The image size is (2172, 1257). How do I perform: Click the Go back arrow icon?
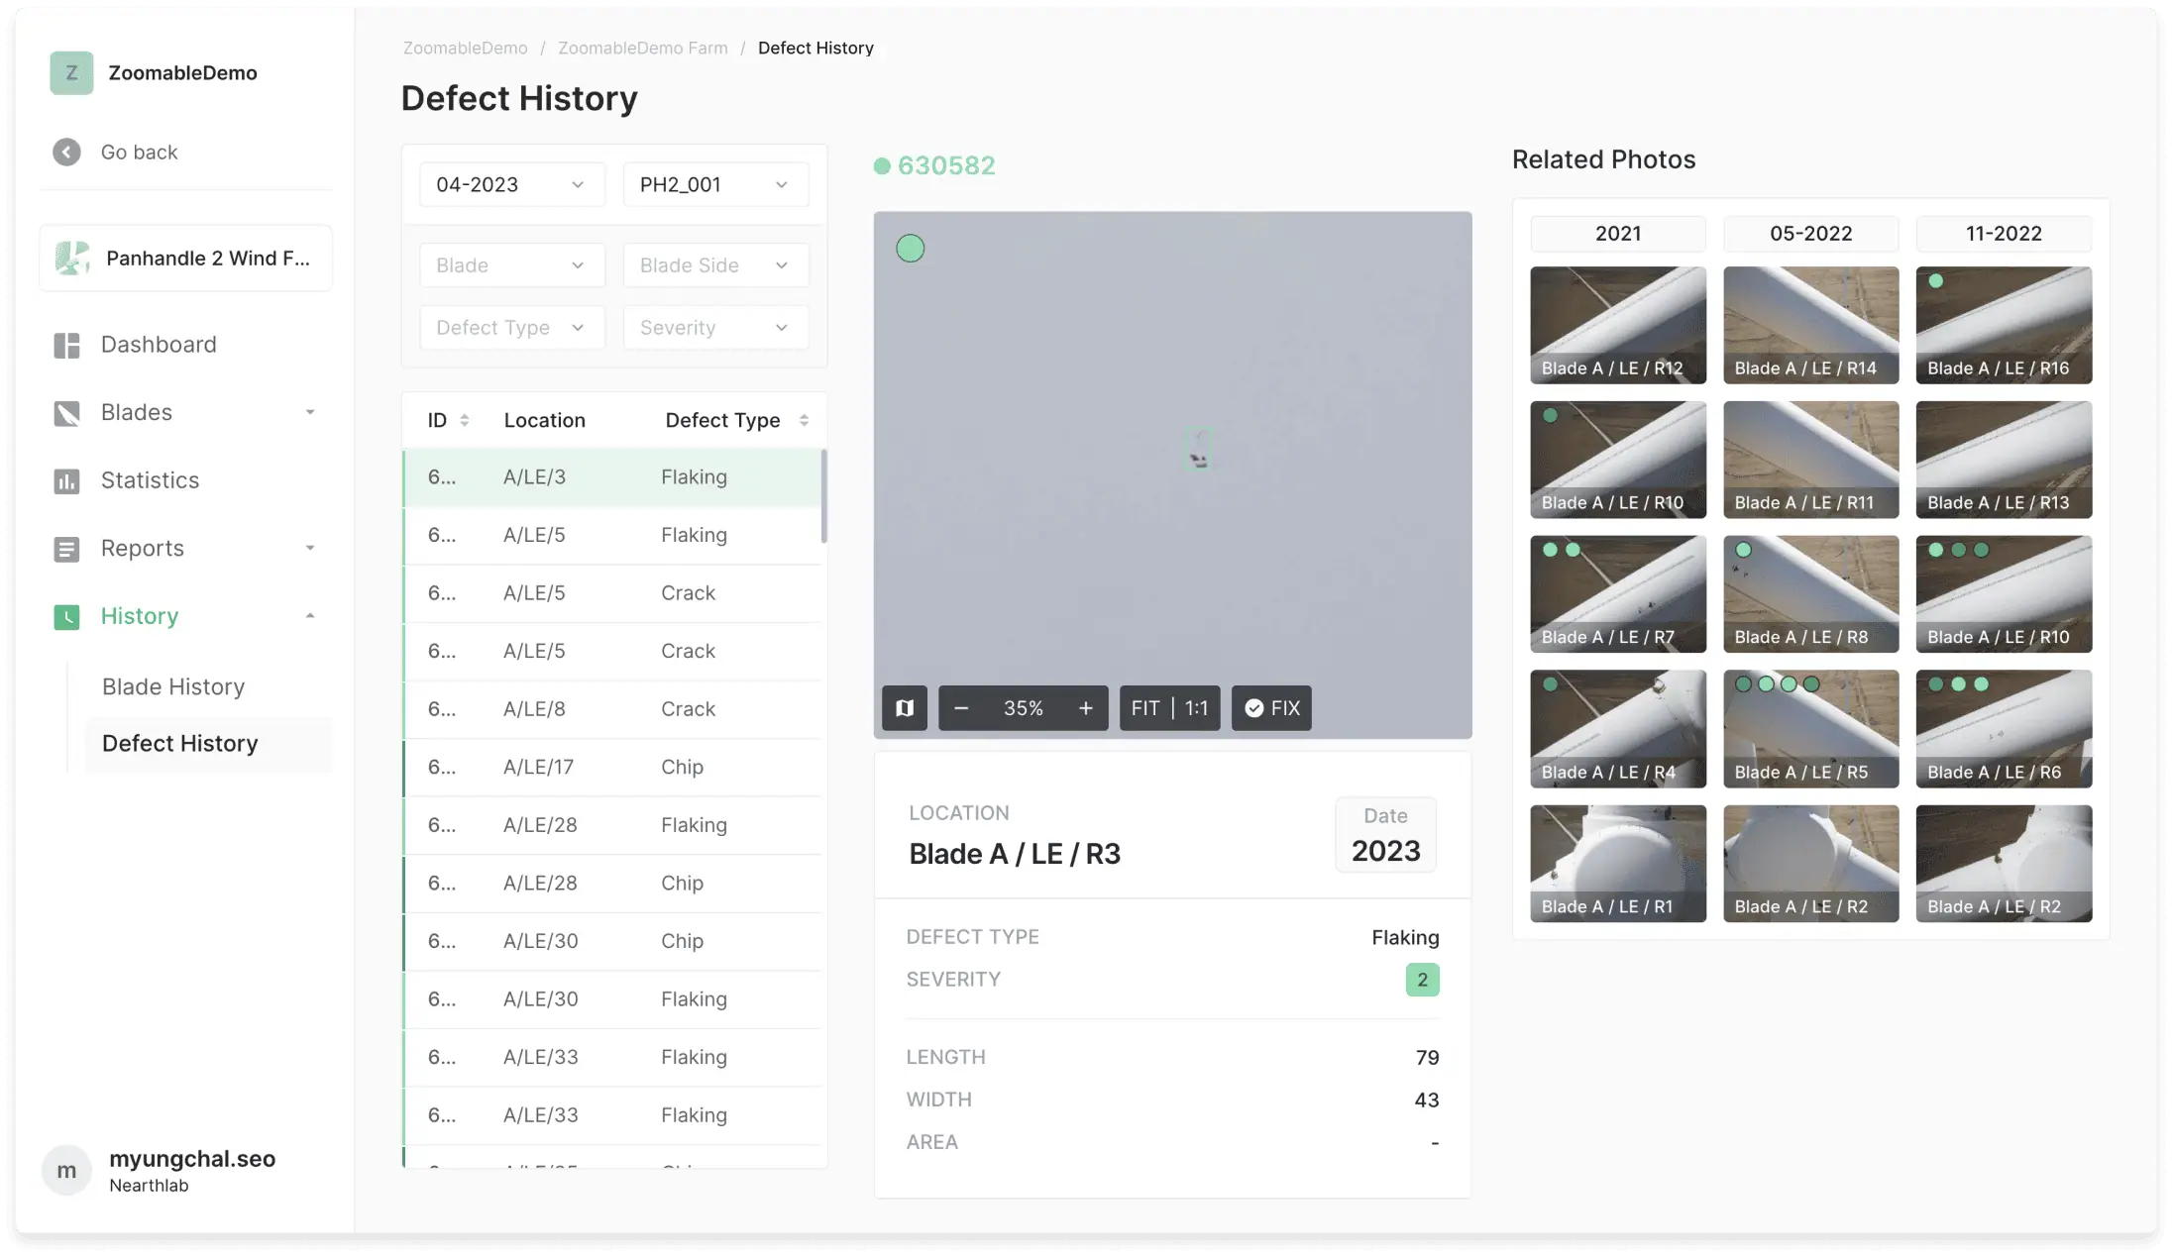(x=66, y=152)
